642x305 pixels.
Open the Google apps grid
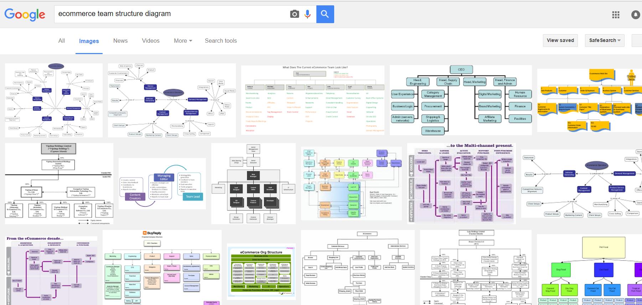click(x=616, y=15)
